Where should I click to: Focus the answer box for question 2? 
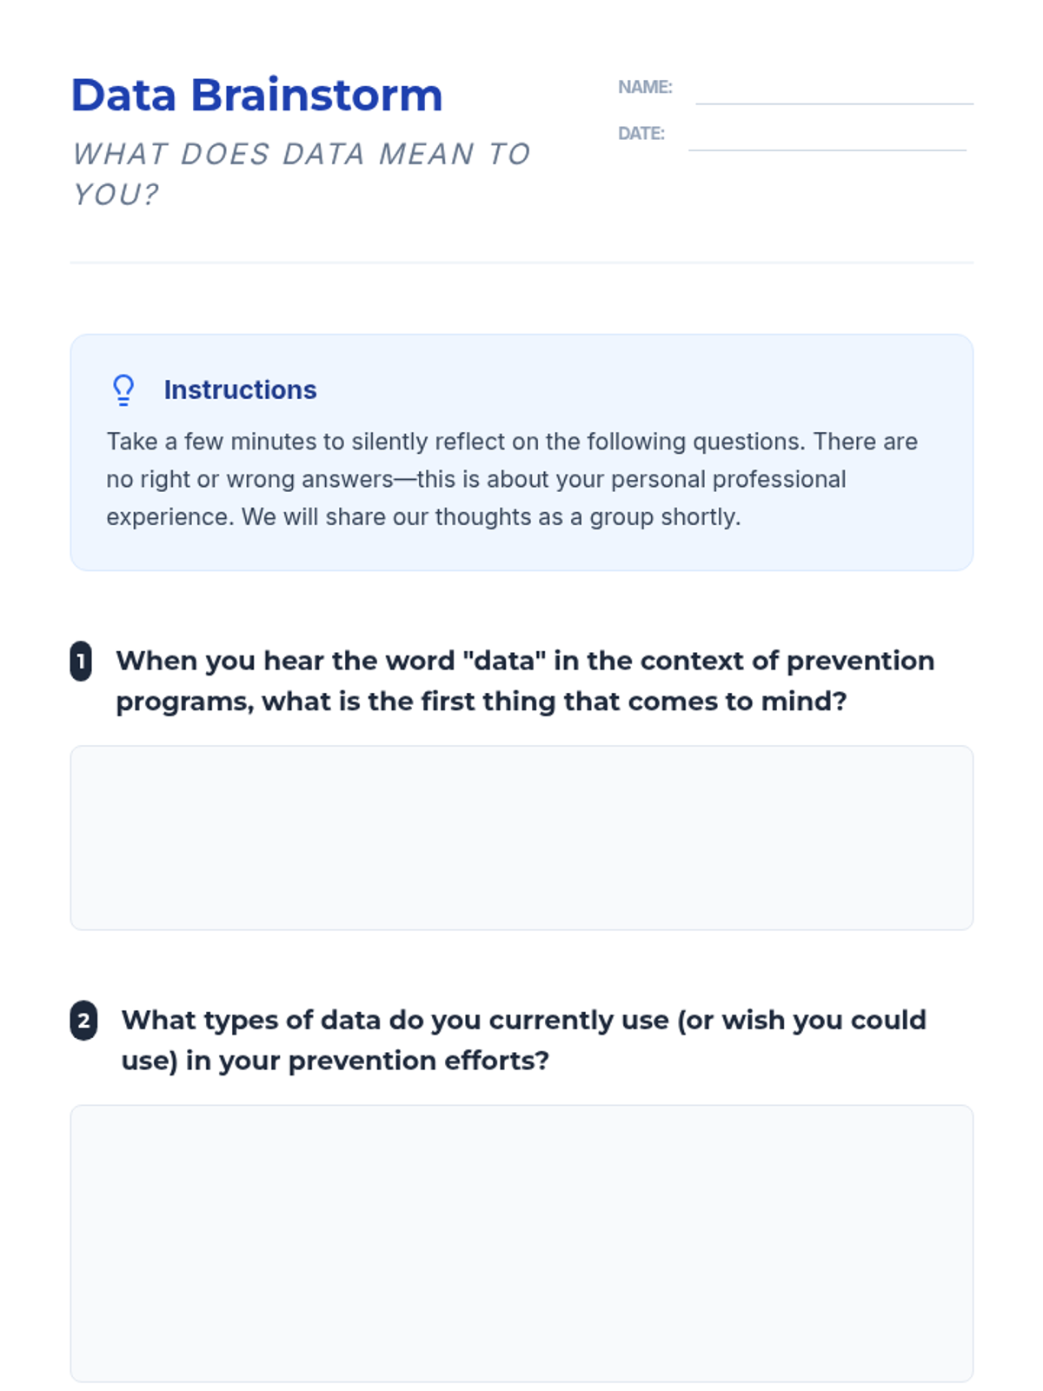[521, 1242]
